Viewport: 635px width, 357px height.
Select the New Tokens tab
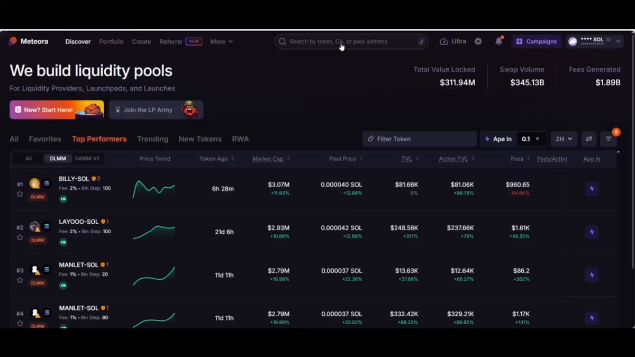click(200, 139)
